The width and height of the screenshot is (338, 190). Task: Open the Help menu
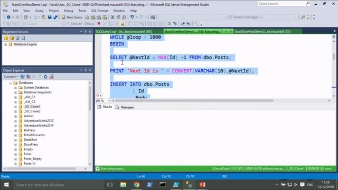pyautogui.click(x=134, y=11)
